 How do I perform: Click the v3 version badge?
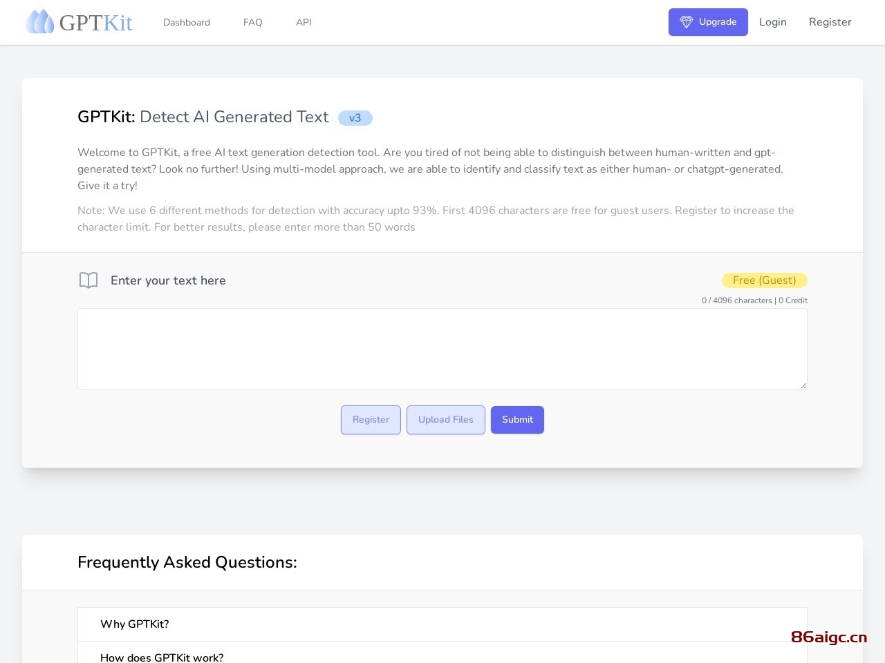(x=355, y=118)
